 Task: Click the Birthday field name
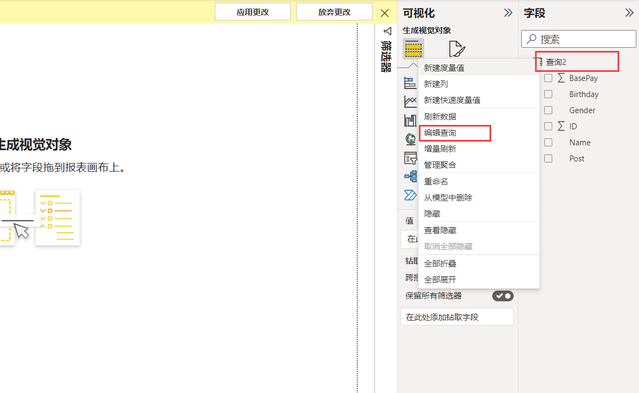point(584,94)
